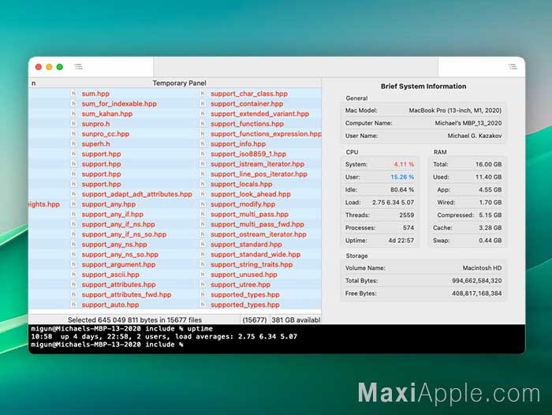The height and width of the screenshot is (415, 552).
Task: Click the CPU User value 15.26 %
Action: pyautogui.click(x=402, y=177)
